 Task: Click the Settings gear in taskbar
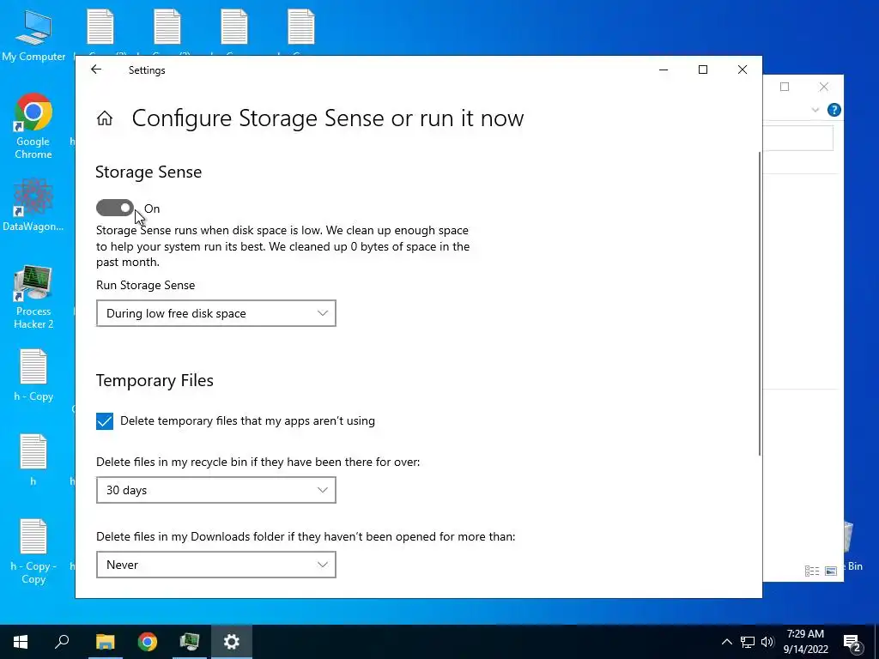[x=232, y=642]
